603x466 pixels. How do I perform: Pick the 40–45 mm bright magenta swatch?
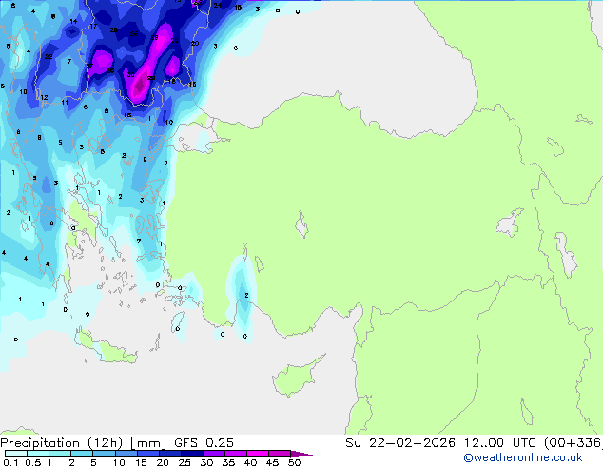click(258, 454)
